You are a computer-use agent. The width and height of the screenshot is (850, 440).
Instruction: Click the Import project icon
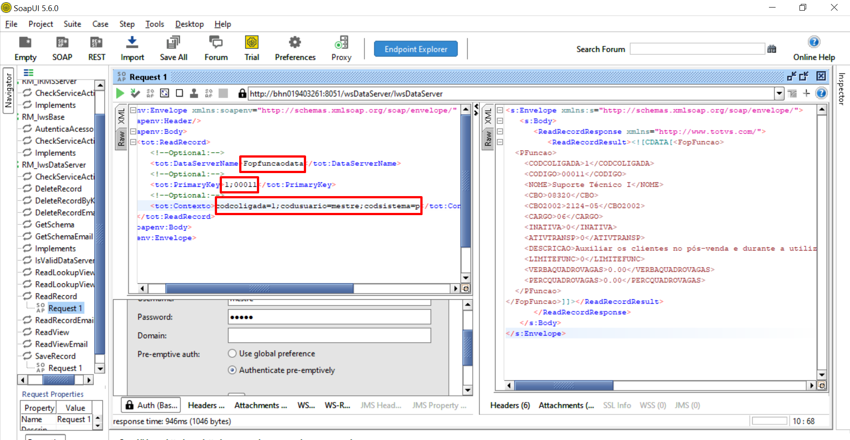pos(132,42)
